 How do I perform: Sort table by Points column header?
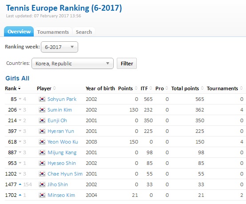[128, 88]
